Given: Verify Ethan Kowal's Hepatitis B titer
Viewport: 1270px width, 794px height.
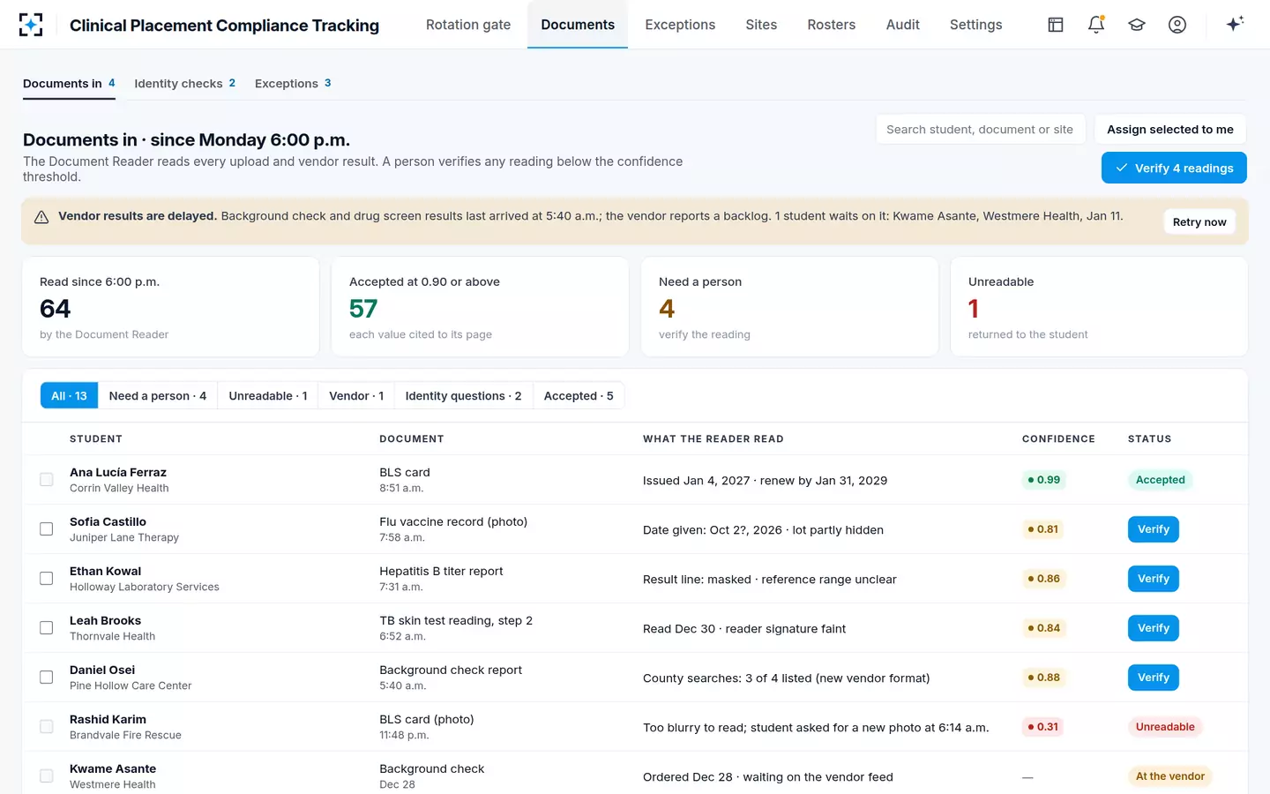Looking at the screenshot, I should click(x=1154, y=579).
